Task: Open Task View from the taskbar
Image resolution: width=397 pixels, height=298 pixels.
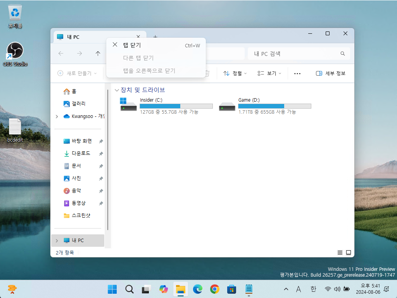Action: [146, 289]
